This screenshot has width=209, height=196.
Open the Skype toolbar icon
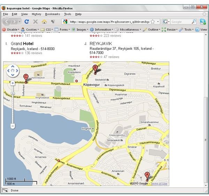203,22
